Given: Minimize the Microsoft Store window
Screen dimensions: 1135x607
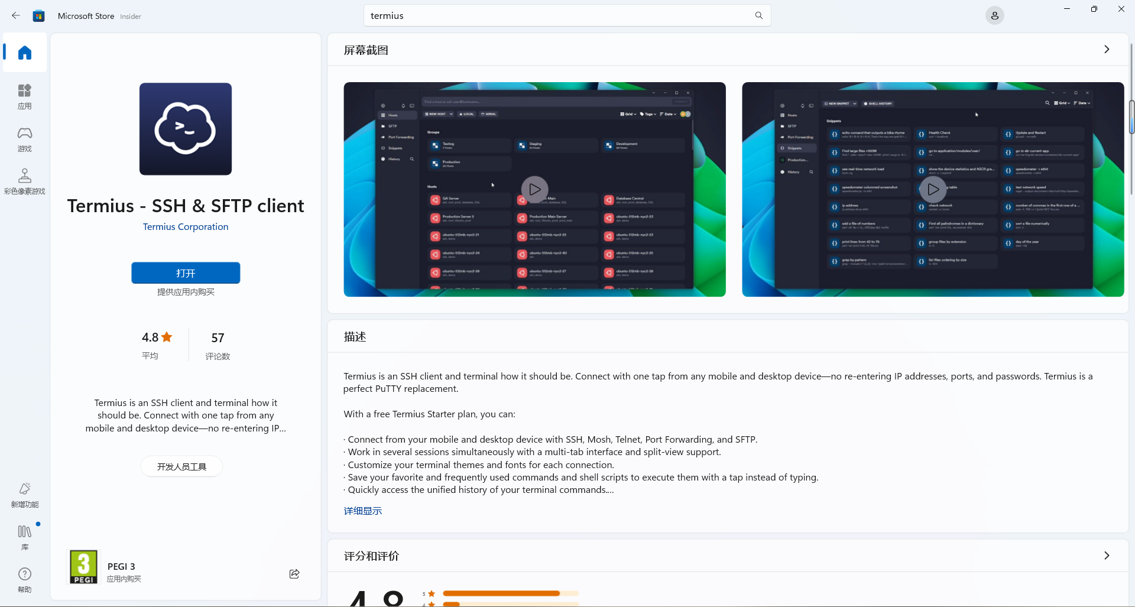Looking at the screenshot, I should [1067, 9].
